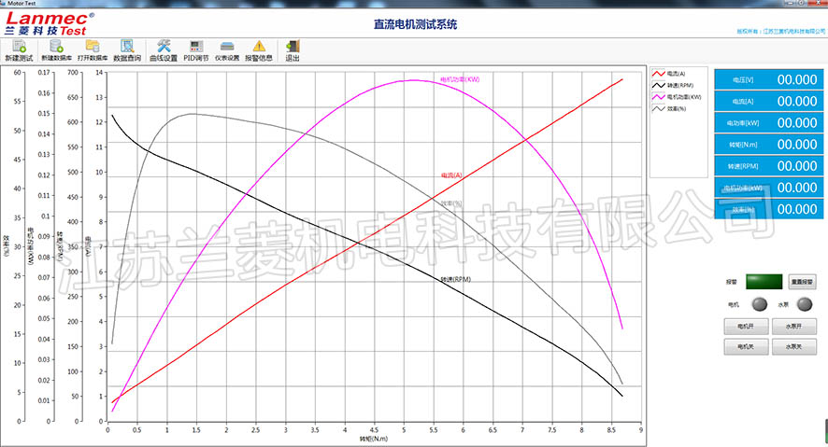Screen dimensions: 828x447
Task: Show 报警信息 (Alarm Info) warning icon
Action: point(259,47)
